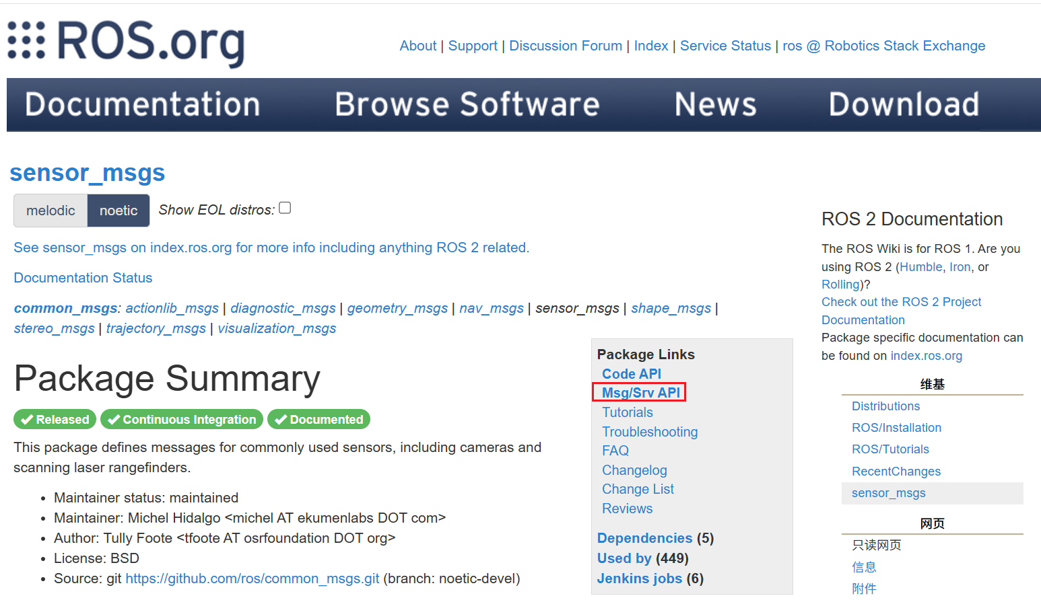
Task: Open ros @ Robotics Stack Exchange
Action: (883, 46)
